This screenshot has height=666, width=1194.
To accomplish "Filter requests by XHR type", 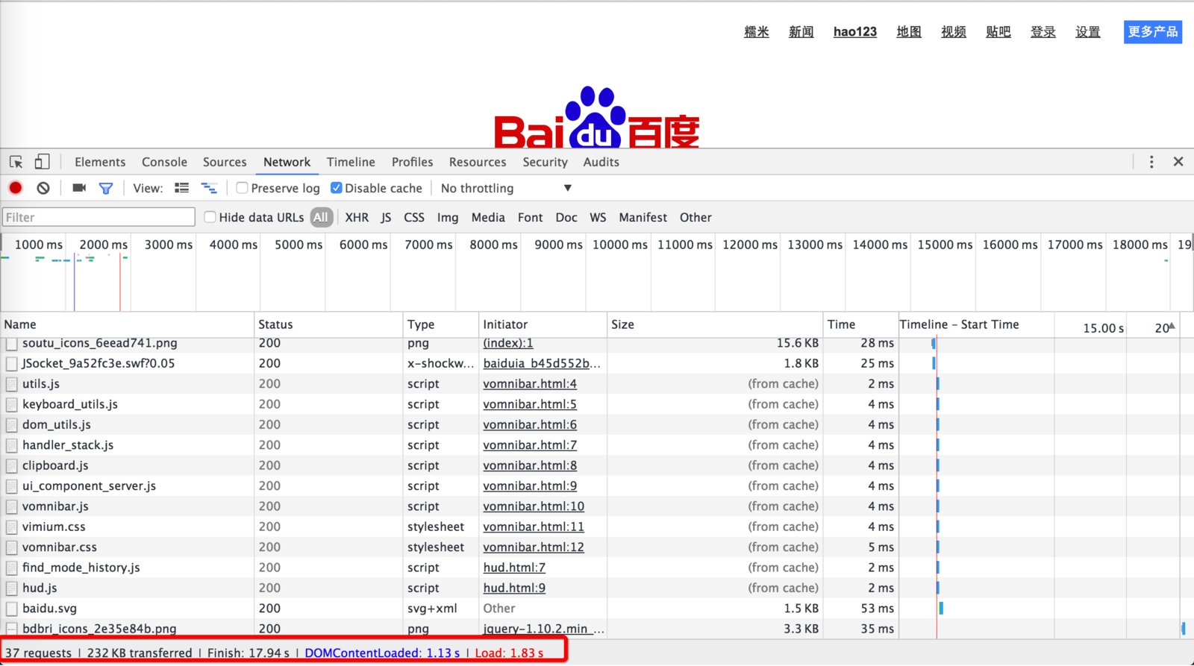I will (x=357, y=217).
